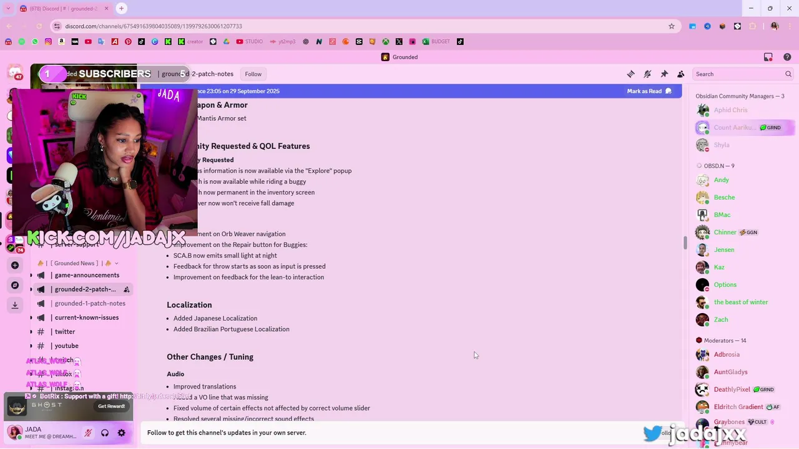The height and width of the screenshot is (449, 799).
Task: Click the Discord tab in Chrome
Action: (x=64, y=9)
